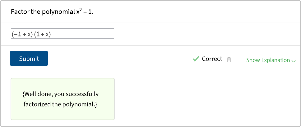
Task: Click the green checkmark icon
Action: (x=196, y=59)
